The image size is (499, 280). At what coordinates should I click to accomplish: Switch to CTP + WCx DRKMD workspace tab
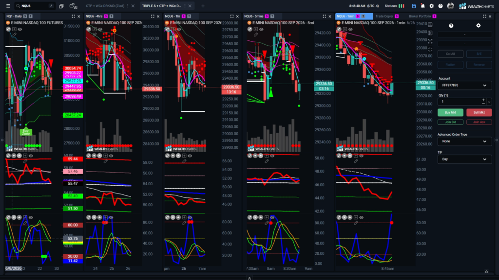point(105,6)
